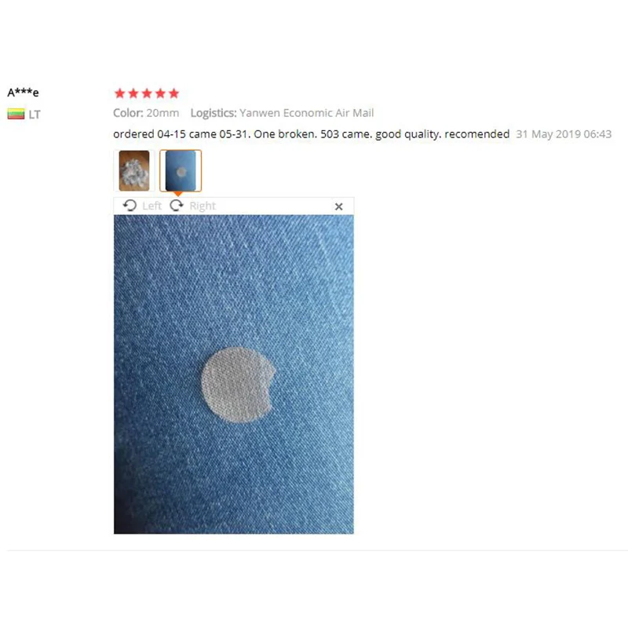Image resolution: width=628 pixels, height=628 pixels.
Task: Click the Lithuanian flag icon
Action: (x=16, y=114)
